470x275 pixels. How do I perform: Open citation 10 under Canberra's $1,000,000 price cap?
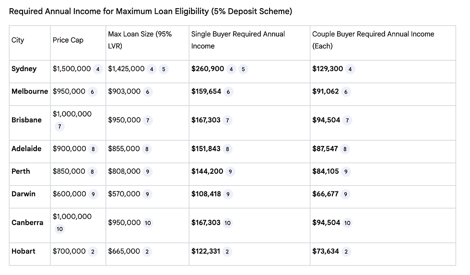[x=59, y=229]
